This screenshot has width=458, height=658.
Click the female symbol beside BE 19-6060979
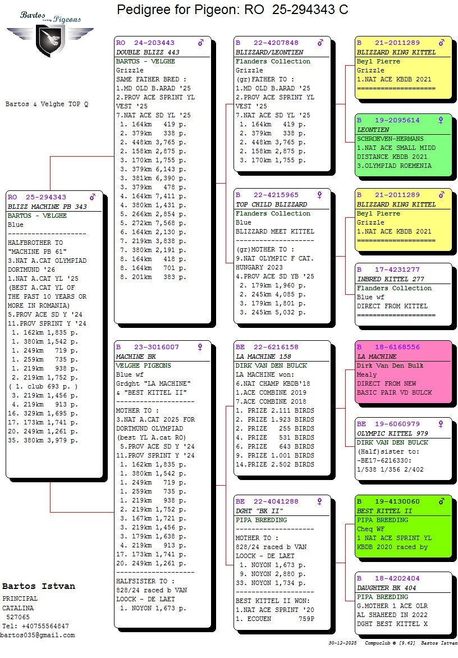point(441,424)
